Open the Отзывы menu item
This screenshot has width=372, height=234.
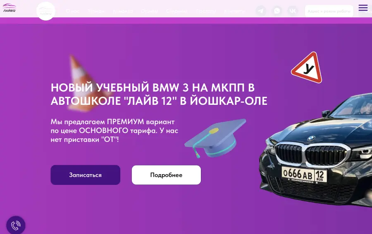(149, 11)
